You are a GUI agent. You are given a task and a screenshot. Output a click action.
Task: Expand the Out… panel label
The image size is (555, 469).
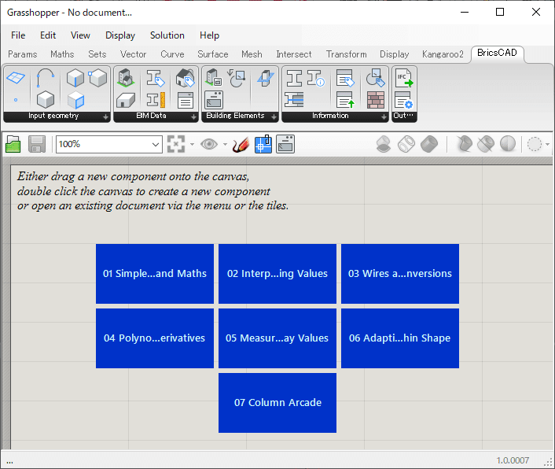pyautogui.click(x=404, y=116)
